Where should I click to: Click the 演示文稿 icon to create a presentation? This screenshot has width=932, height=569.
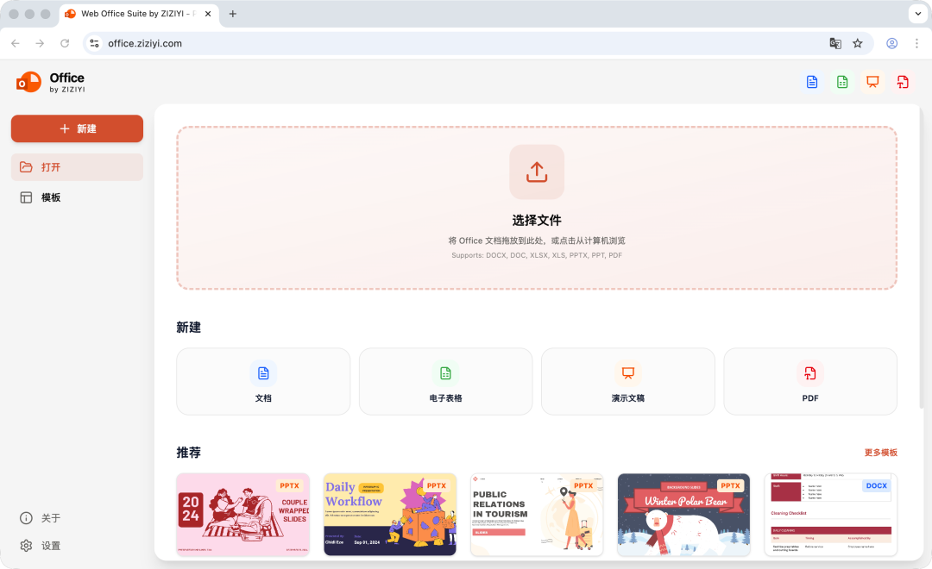coord(627,373)
